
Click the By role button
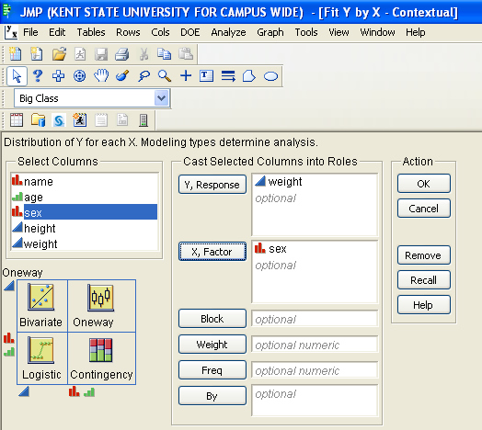click(x=212, y=396)
